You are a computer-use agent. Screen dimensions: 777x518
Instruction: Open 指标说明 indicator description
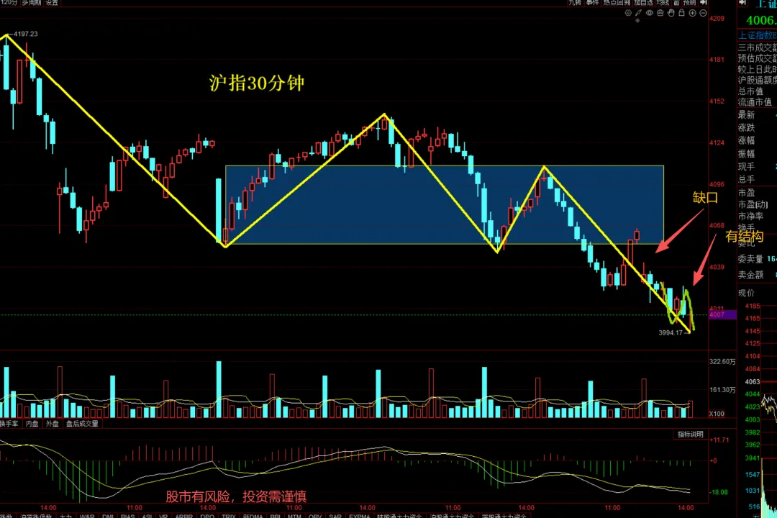coord(691,435)
